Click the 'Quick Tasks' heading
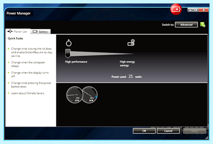 [x=15, y=38]
